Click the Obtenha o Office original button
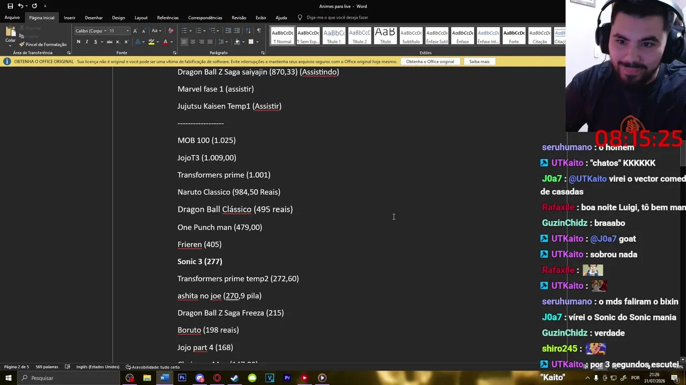Image resolution: width=686 pixels, height=385 pixels. (430, 61)
